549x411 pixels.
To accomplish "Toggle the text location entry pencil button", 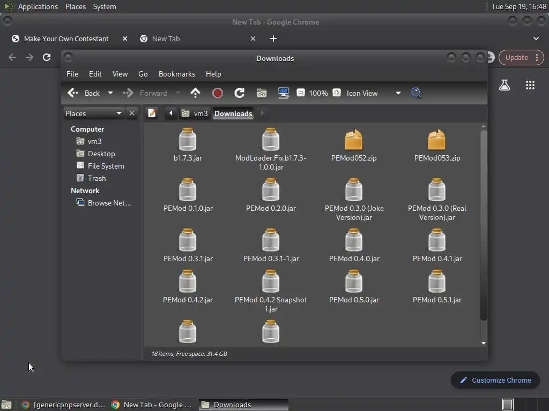I will (152, 113).
